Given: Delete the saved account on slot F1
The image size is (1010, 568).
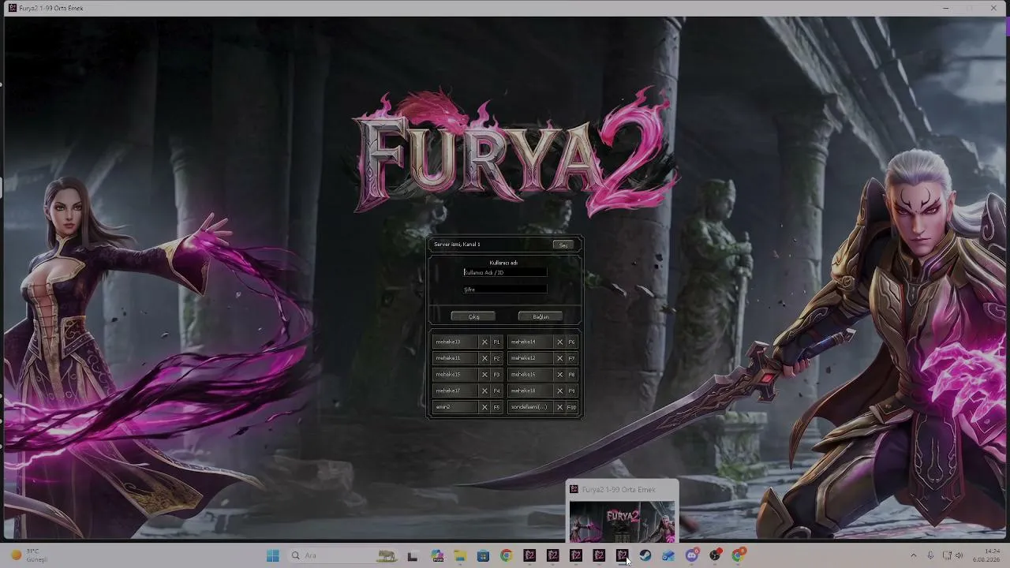Looking at the screenshot, I should tap(484, 342).
